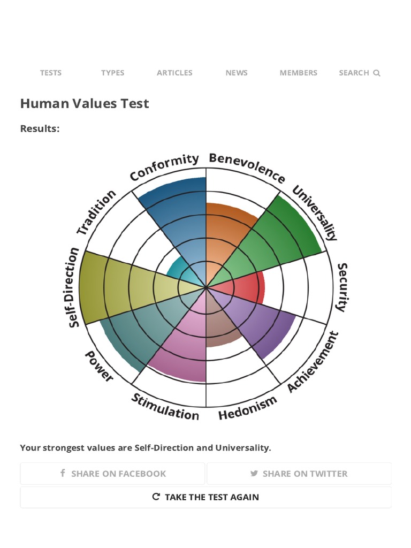This screenshot has height=548, width=411.
Task: Navigate to the News page
Action: tap(237, 73)
